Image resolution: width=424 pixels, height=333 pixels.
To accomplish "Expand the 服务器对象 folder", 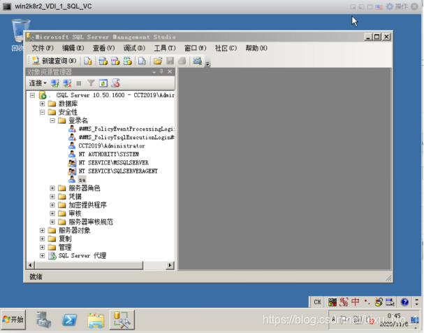I will click(x=42, y=230).
